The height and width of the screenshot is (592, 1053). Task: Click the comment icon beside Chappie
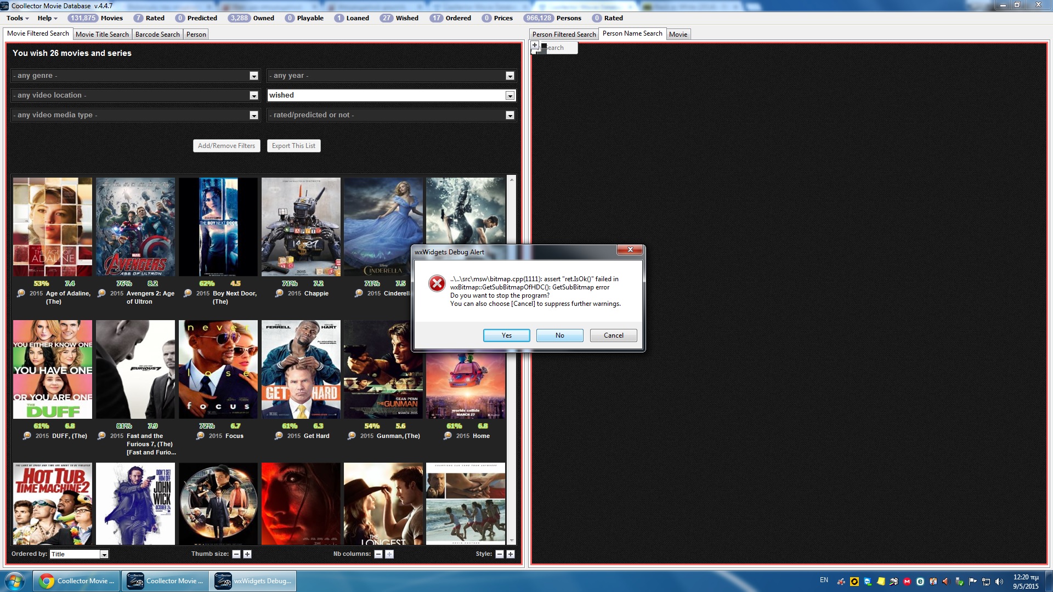pos(279,293)
